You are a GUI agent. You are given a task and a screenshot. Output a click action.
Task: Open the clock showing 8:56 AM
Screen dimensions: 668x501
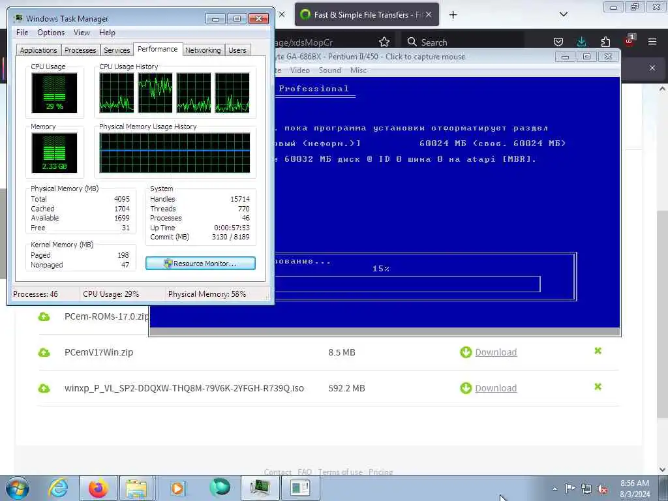pos(635,489)
